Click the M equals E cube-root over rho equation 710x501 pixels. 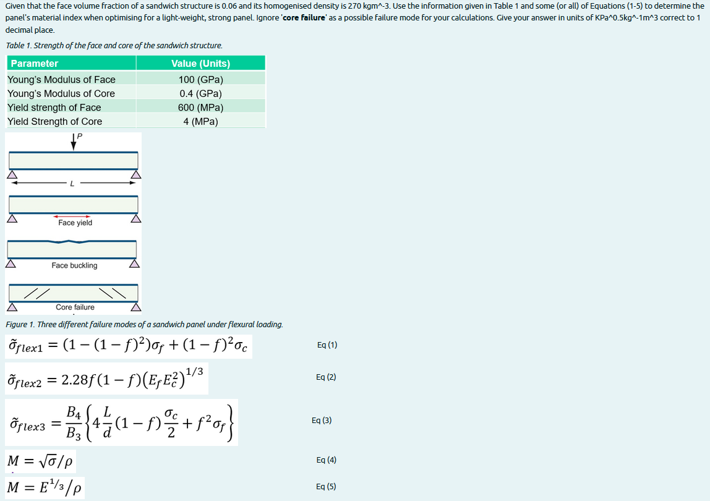tap(45, 487)
